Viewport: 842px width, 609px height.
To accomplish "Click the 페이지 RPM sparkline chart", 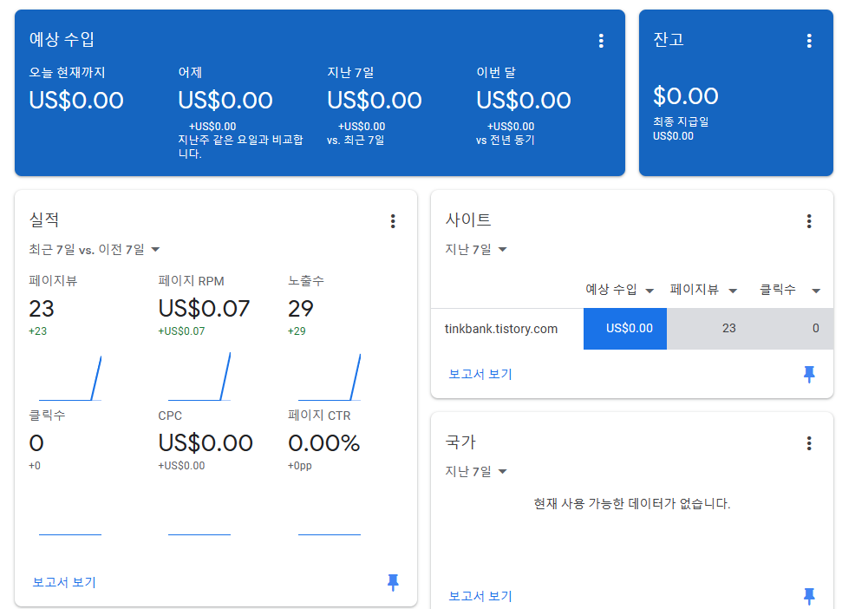I will point(199,377).
